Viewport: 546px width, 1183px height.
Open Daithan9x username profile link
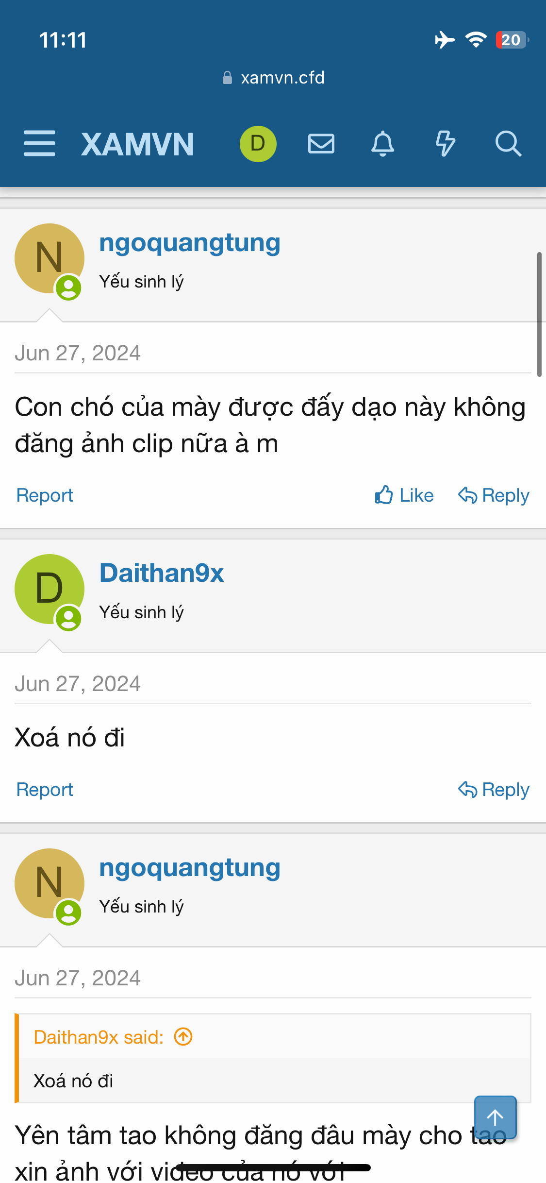[x=162, y=573]
